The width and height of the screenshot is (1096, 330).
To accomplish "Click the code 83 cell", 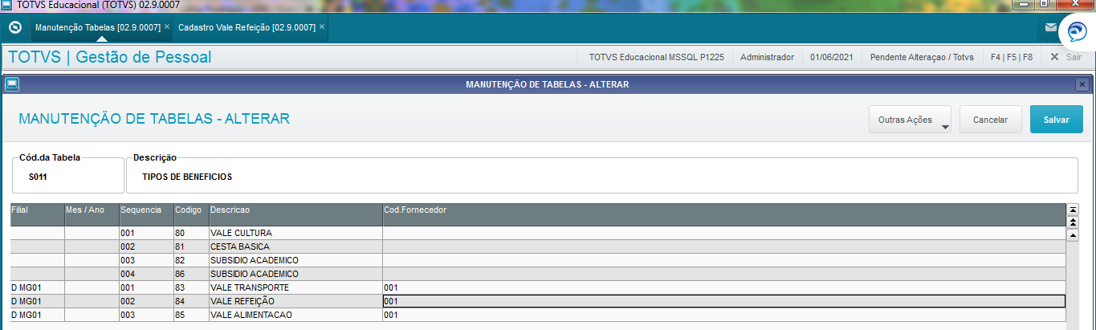I will [191, 288].
